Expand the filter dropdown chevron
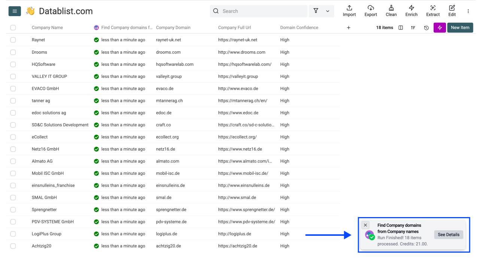Screen dimensions: 482x262 click(x=328, y=11)
